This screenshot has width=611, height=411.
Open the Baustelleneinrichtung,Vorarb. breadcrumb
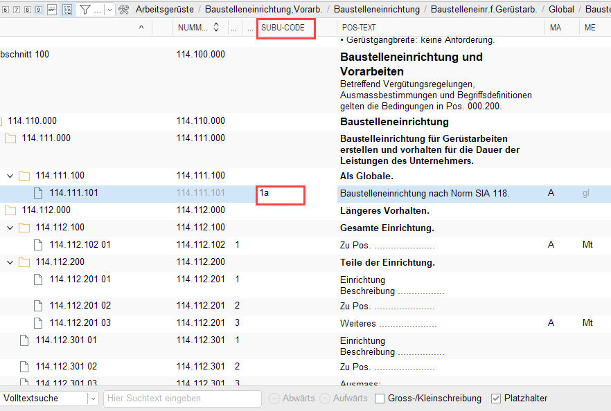tap(263, 10)
